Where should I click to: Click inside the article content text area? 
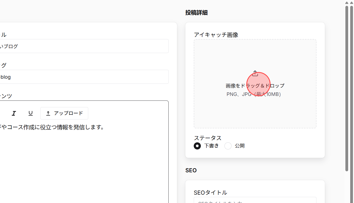coord(84,140)
